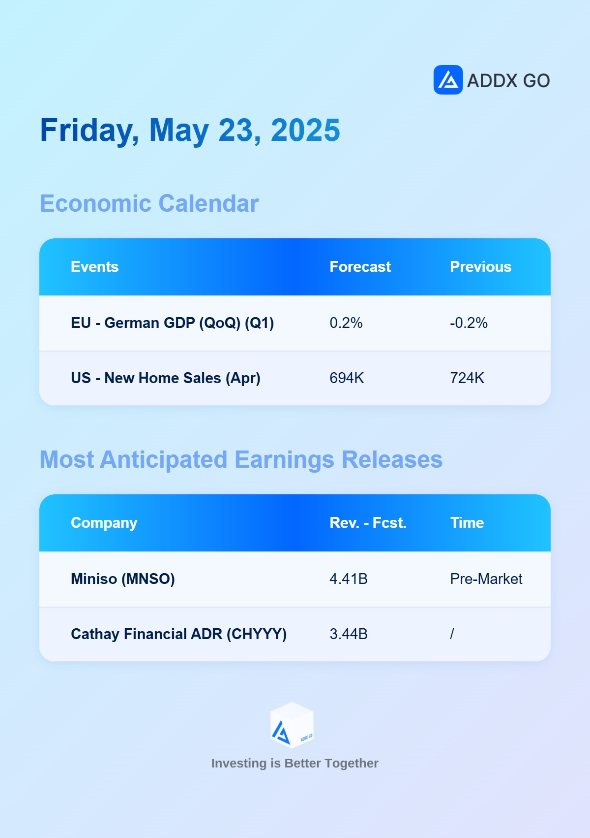Image resolution: width=590 pixels, height=838 pixels.
Task: Open the Miniso (MNSO) company entry
Action: 123,579
